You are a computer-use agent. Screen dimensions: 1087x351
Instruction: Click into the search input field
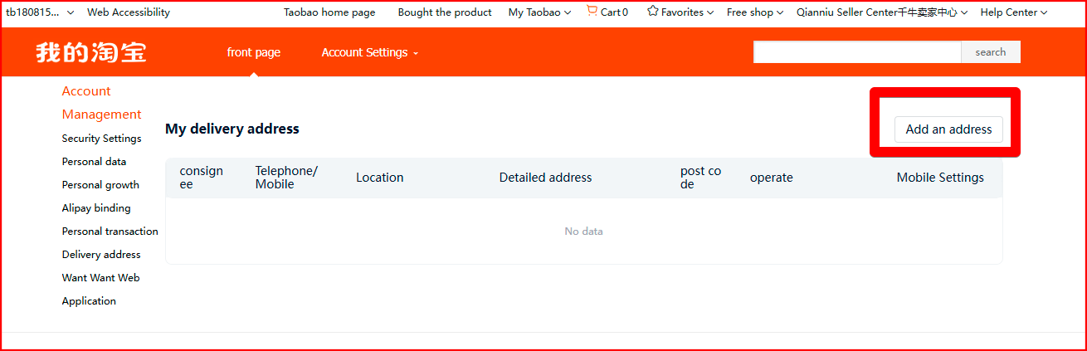tap(856, 52)
